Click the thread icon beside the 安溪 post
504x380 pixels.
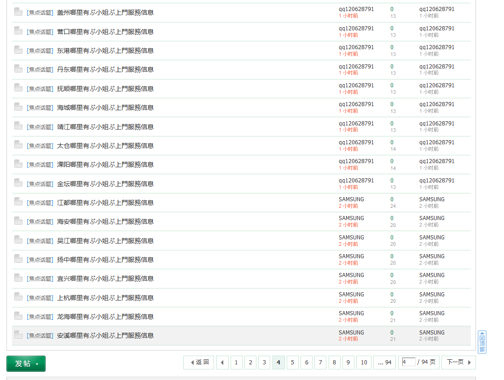18,335
